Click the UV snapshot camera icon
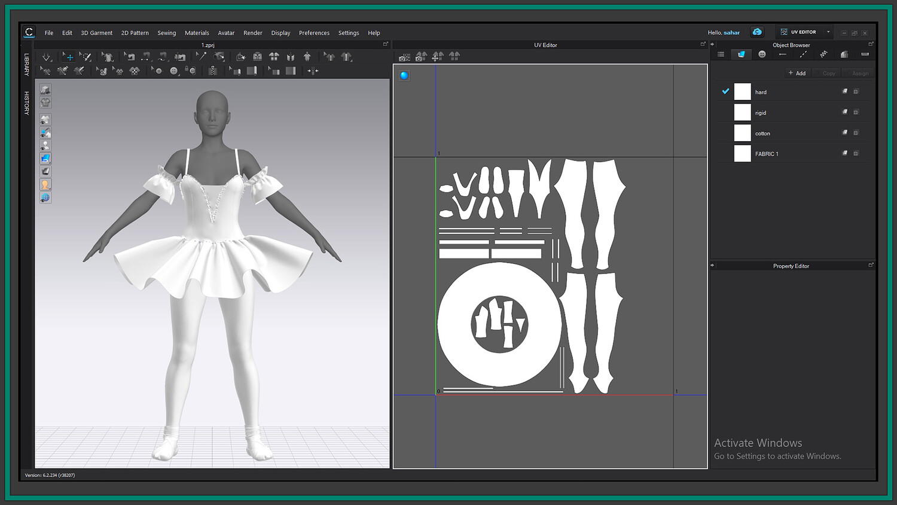897x505 pixels. [x=405, y=57]
